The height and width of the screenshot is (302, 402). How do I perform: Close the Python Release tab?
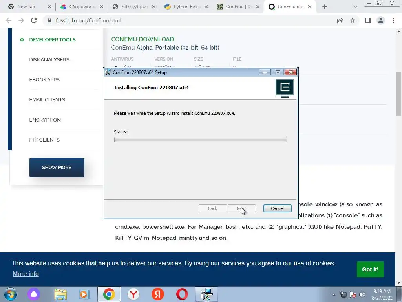coord(206,7)
